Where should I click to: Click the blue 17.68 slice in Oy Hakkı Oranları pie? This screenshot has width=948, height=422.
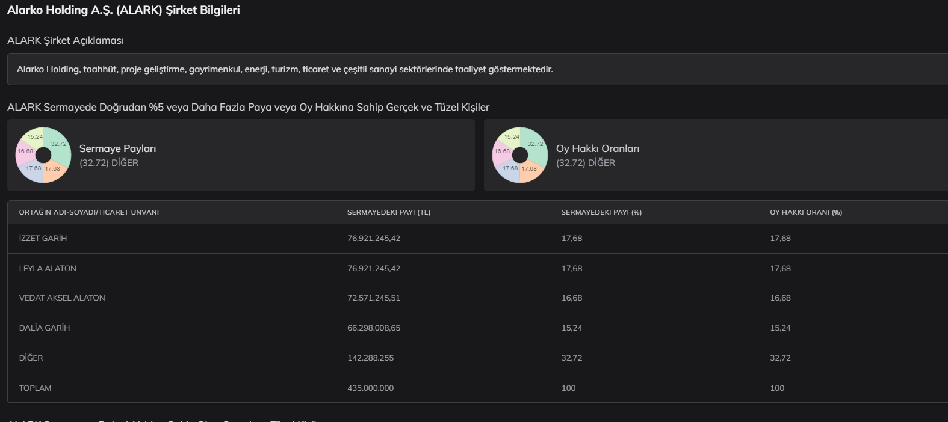click(509, 170)
